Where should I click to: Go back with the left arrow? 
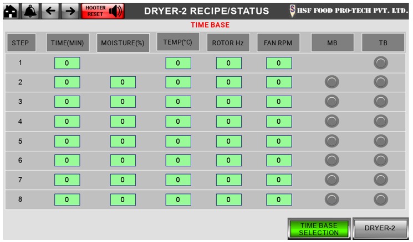(x=50, y=10)
